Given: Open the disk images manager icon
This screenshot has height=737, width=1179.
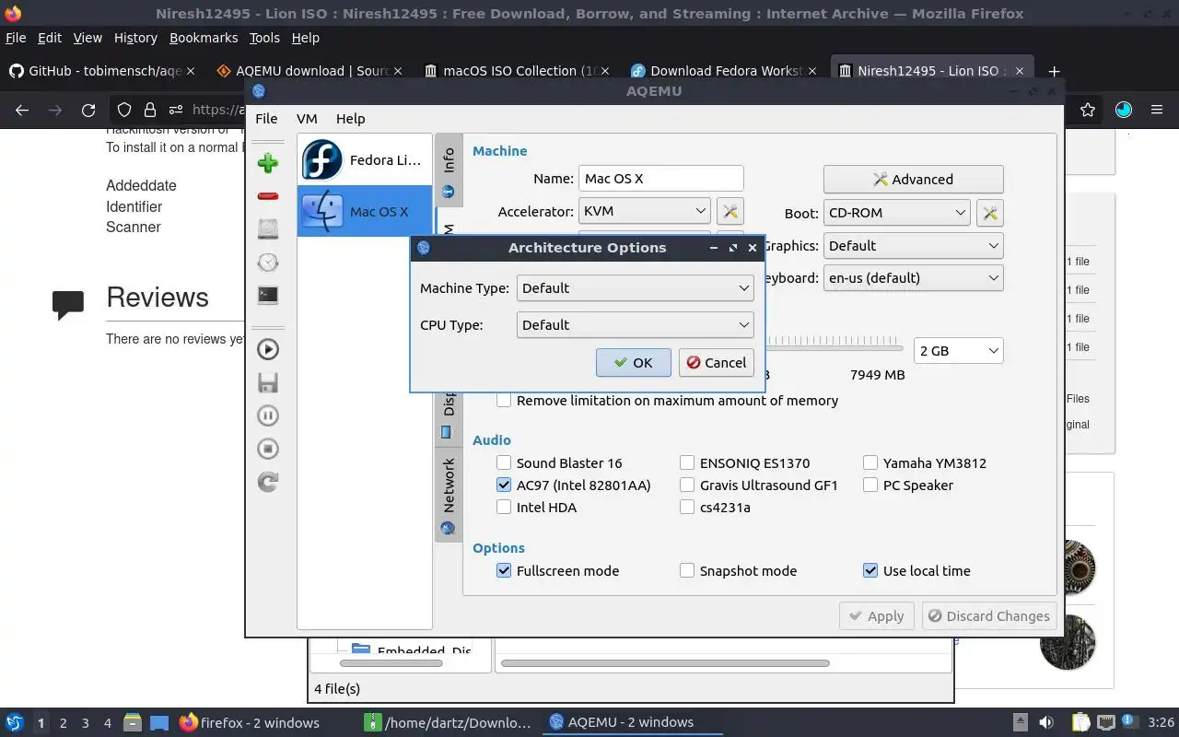Looking at the screenshot, I should coord(268,228).
